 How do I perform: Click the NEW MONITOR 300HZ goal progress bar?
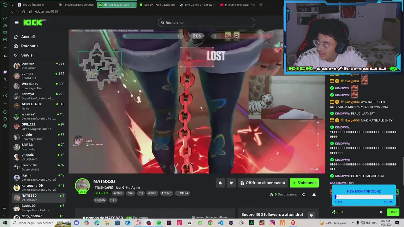point(364,197)
